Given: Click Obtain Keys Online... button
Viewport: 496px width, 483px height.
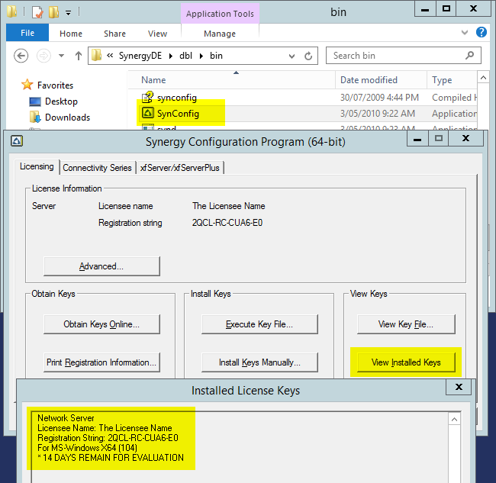Looking at the screenshot, I should pyautogui.click(x=101, y=324).
